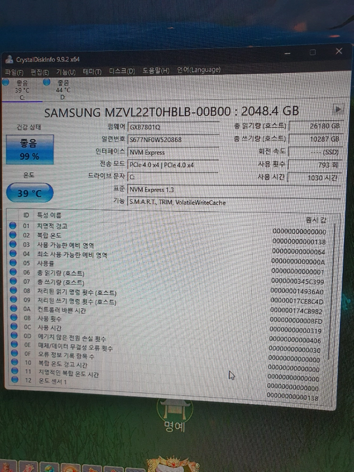Click the 원시 값 column header
This screenshot has width=354, height=472.
point(316,220)
